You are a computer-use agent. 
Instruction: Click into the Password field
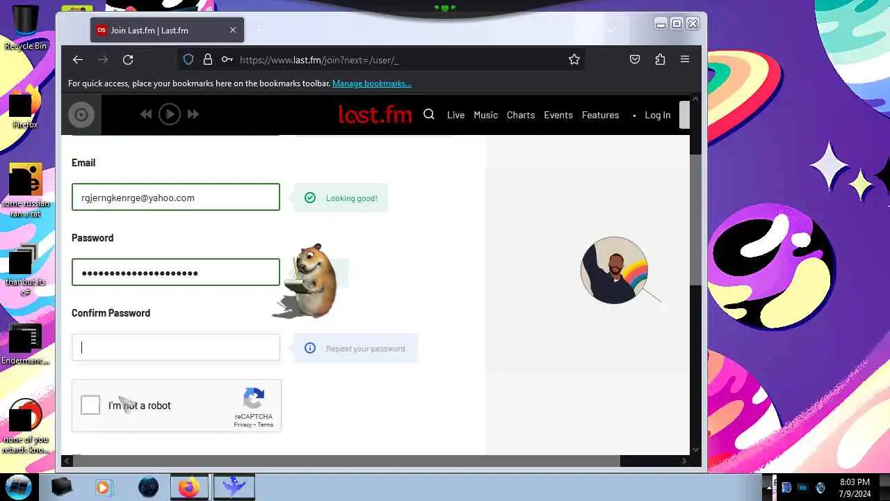point(176,273)
